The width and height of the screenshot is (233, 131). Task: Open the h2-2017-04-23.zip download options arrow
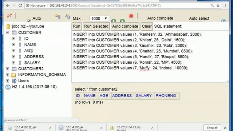152,128
